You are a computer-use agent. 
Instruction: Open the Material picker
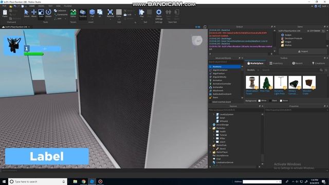pyautogui.click(x=110, y=13)
